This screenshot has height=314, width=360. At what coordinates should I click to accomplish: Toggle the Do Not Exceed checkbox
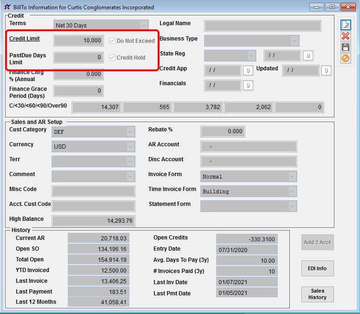[x=112, y=41]
